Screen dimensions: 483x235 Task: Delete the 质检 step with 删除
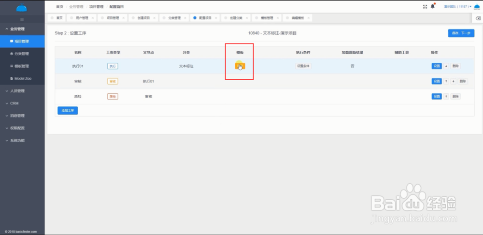(x=455, y=97)
